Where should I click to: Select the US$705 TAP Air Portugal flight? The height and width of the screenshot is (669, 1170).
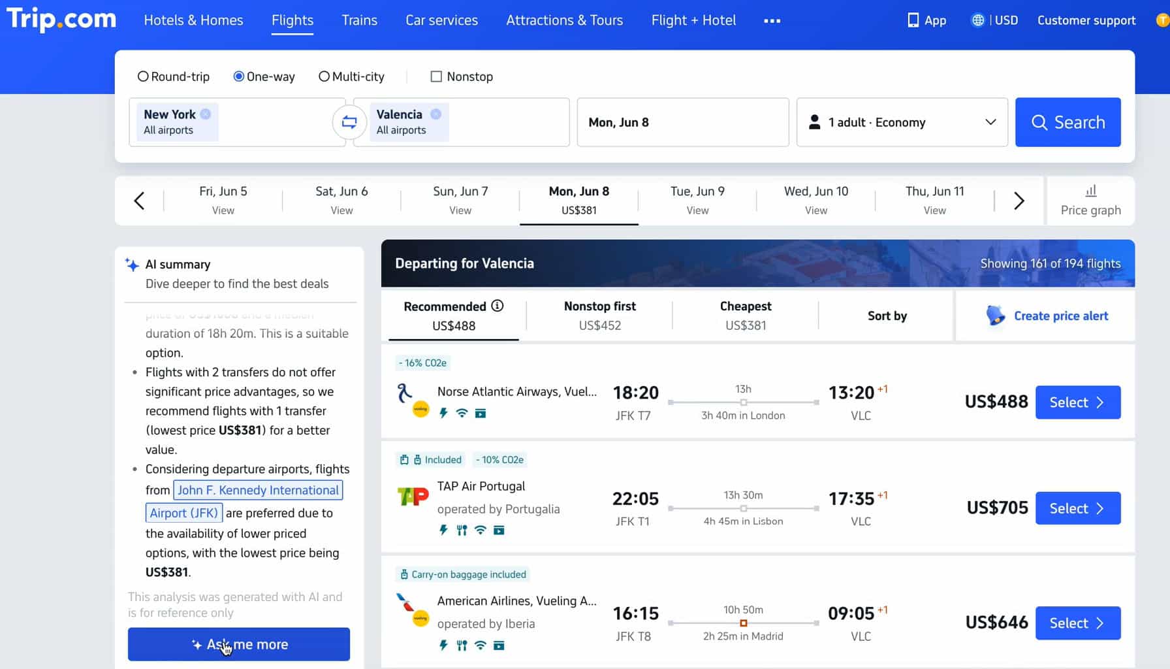pyautogui.click(x=1078, y=508)
